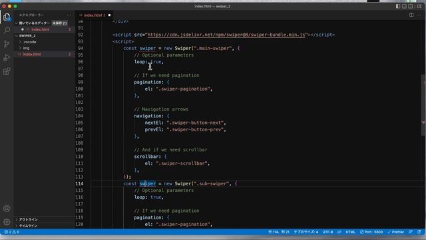
Task: Click the swiper variable on line 114
Action: [148, 184]
